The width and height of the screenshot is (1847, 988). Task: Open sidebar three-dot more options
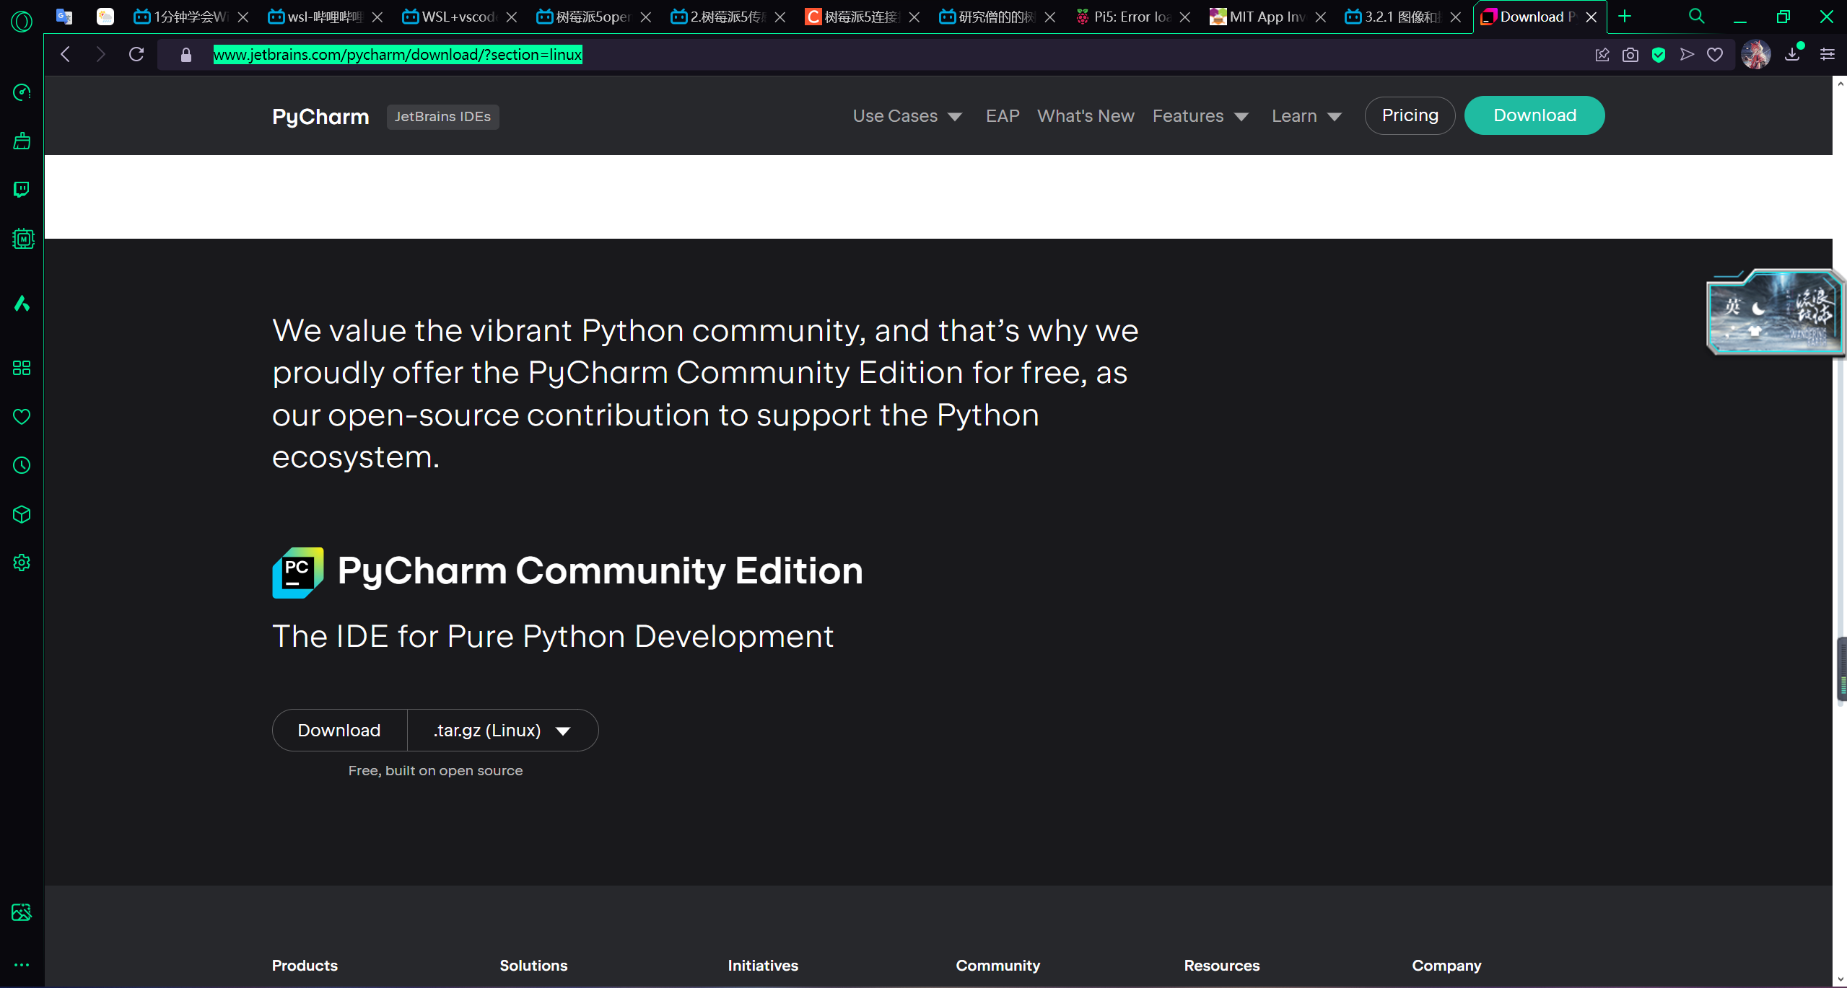coord(22,965)
